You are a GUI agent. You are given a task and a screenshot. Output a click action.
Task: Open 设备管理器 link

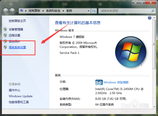click(x=16, y=29)
